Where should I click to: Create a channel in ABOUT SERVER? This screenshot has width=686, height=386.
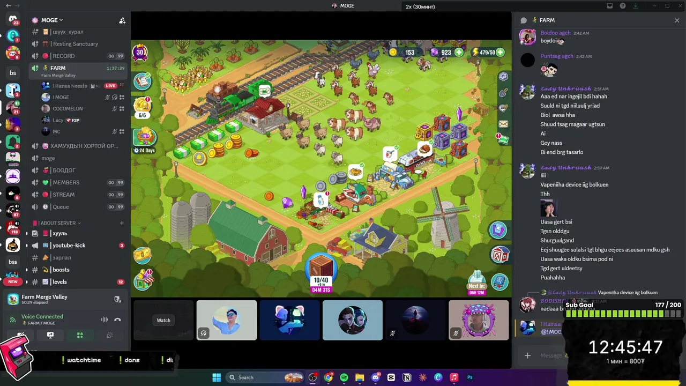click(x=122, y=223)
